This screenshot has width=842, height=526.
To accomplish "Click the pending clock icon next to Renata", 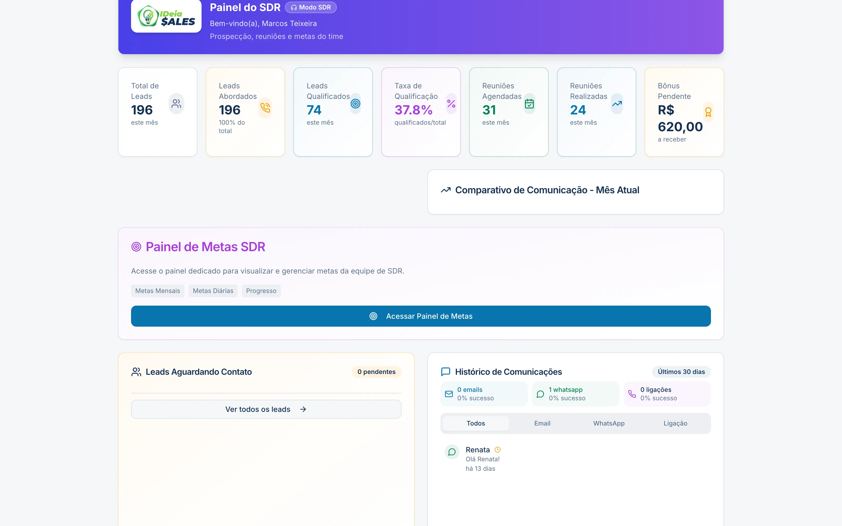I will (498, 449).
